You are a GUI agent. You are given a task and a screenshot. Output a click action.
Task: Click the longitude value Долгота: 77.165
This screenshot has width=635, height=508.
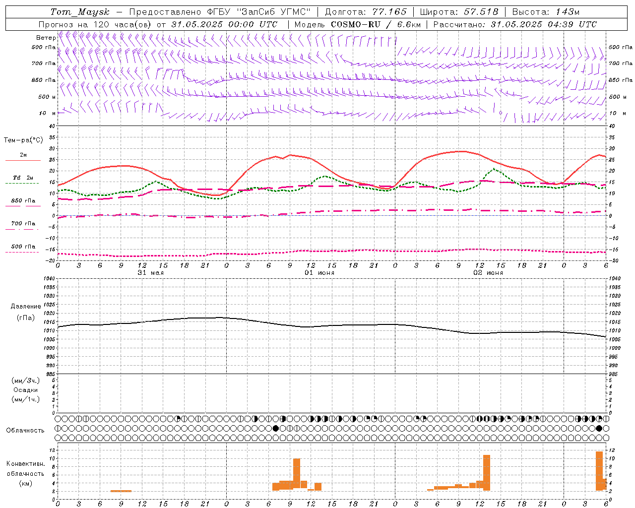click(x=366, y=12)
